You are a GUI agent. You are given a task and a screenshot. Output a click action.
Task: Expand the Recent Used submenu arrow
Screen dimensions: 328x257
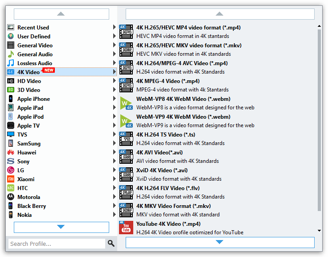click(114, 27)
